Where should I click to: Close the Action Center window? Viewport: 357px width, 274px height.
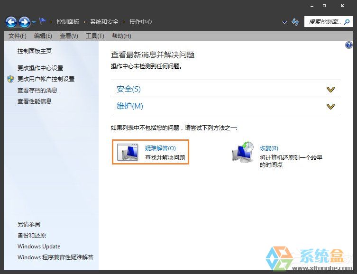click(342, 6)
